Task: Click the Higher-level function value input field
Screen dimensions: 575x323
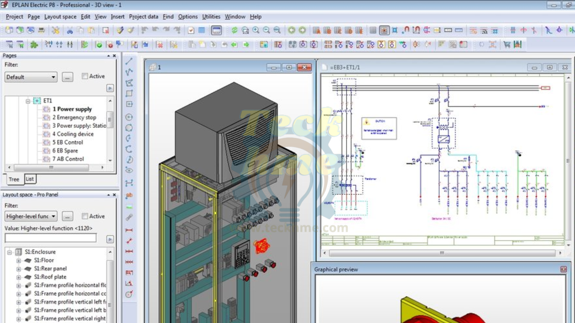Action: click(x=51, y=238)
